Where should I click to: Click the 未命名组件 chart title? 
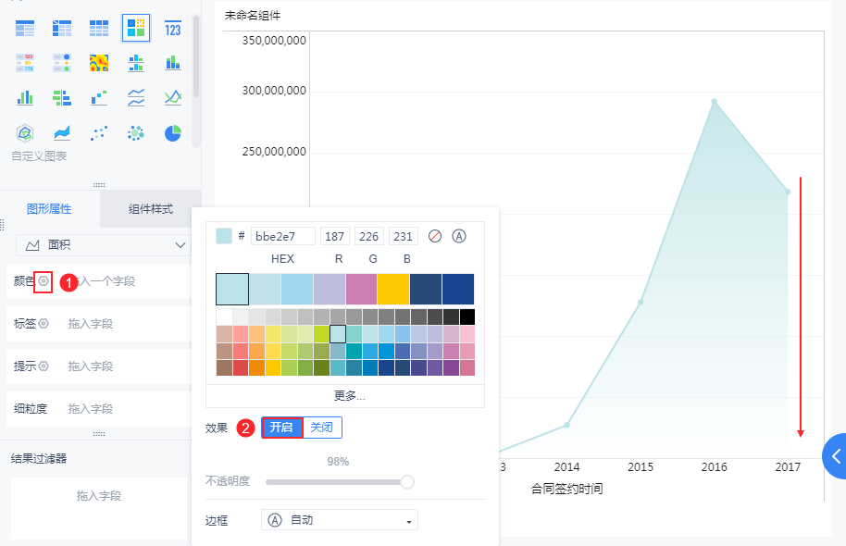click(x=253, y=16)
